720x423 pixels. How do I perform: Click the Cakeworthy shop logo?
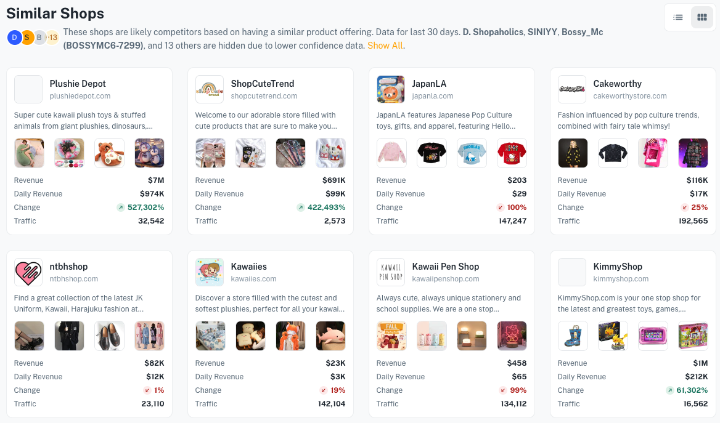[x=571, y=89]
